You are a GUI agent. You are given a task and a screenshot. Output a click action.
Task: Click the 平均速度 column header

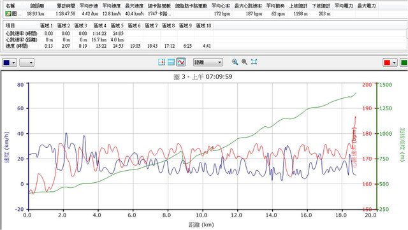pos(112,6)
